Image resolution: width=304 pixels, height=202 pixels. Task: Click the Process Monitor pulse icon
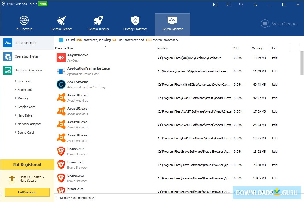8,43
